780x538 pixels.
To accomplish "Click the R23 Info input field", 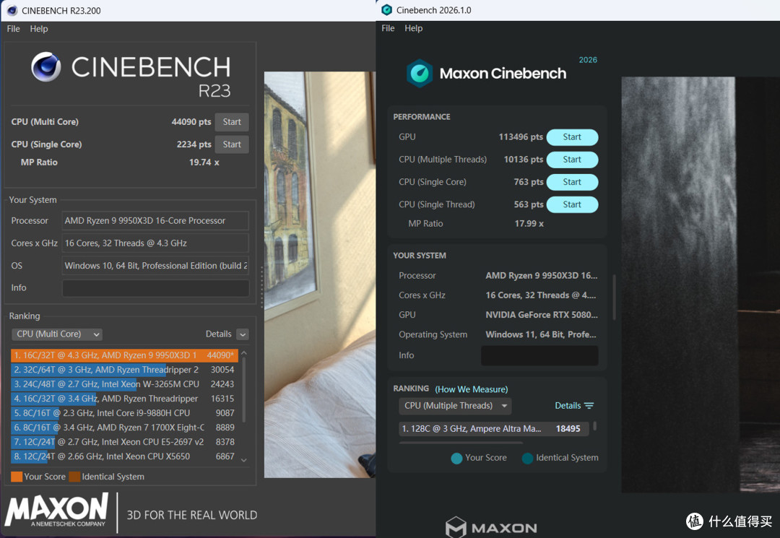I will [156, 288].
